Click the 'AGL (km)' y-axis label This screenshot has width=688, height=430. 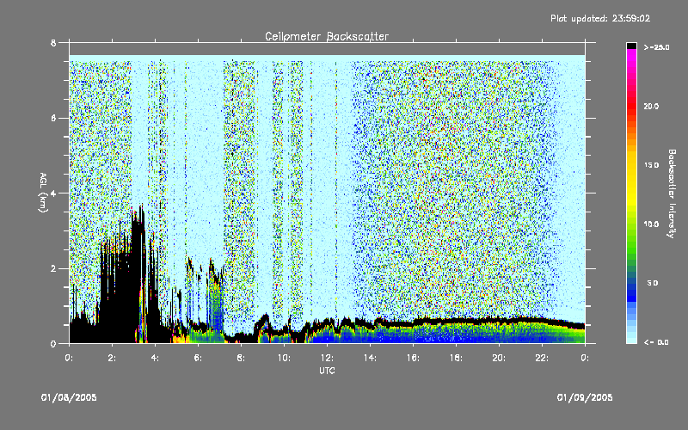pos(43,192)
